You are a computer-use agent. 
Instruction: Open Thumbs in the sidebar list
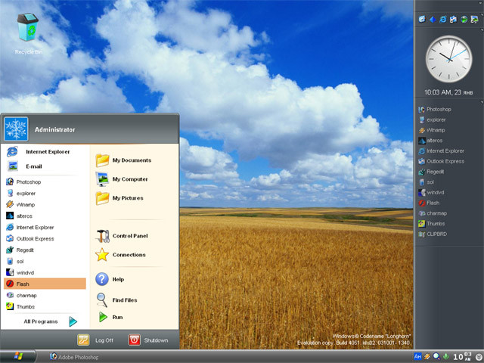pos(432,224)
